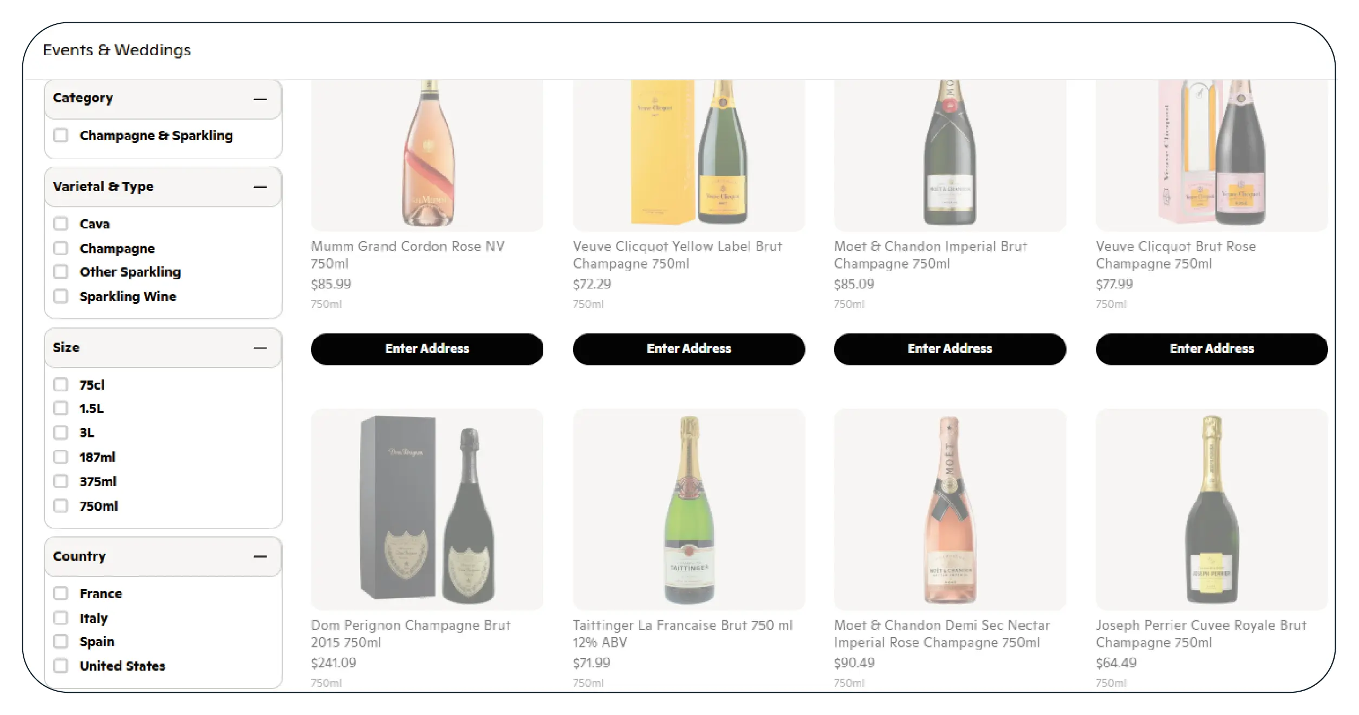View Moet Demi Sec Nectar Rose bottle image
Viewport: 1359px width, 715px height.
click(950, 509)
